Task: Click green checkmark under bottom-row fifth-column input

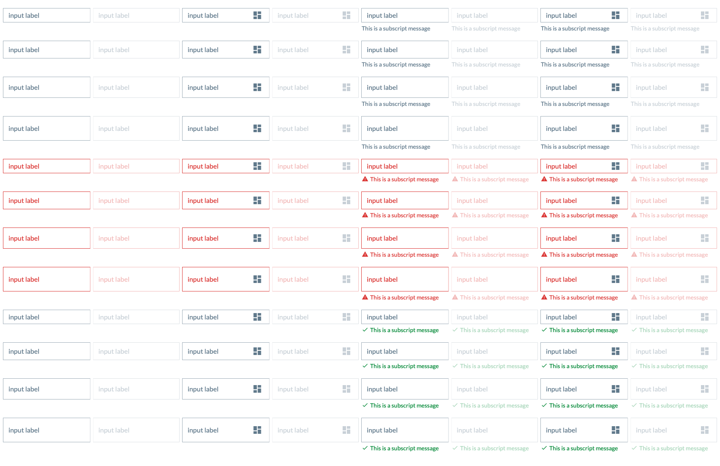Action: pyautogui.click(x=365, y=448)
